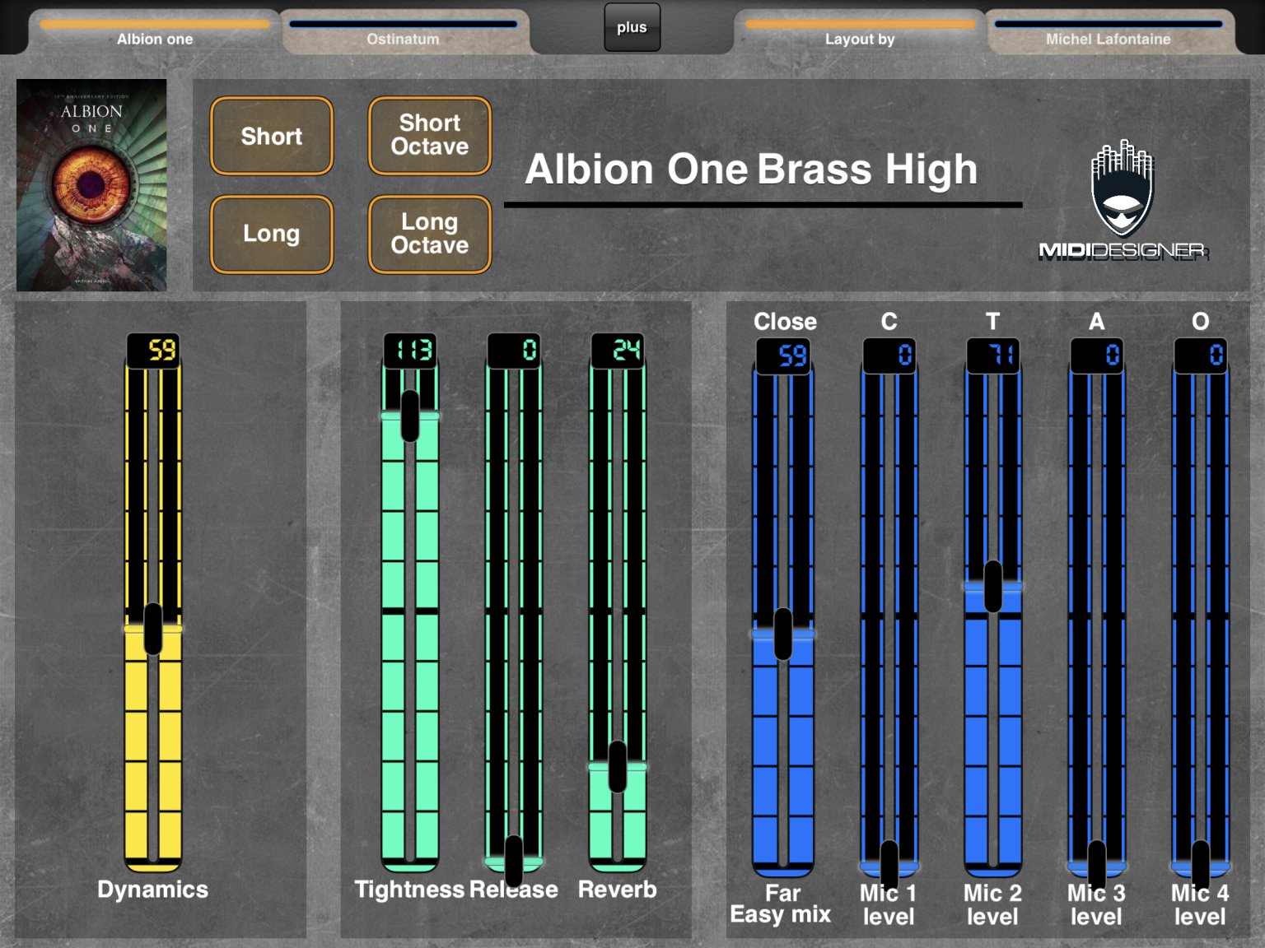
Task: Enable the Long Octave articulation
Action: [x=430, y=234]
